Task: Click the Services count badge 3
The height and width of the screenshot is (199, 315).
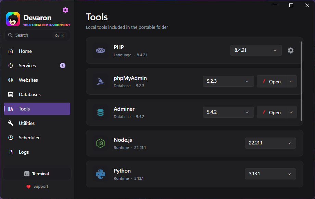Action: click(x=63, y=66)
